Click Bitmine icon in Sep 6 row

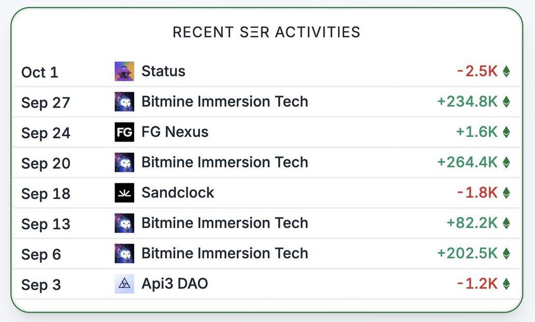pyautogui.click(x=124, y=254)
